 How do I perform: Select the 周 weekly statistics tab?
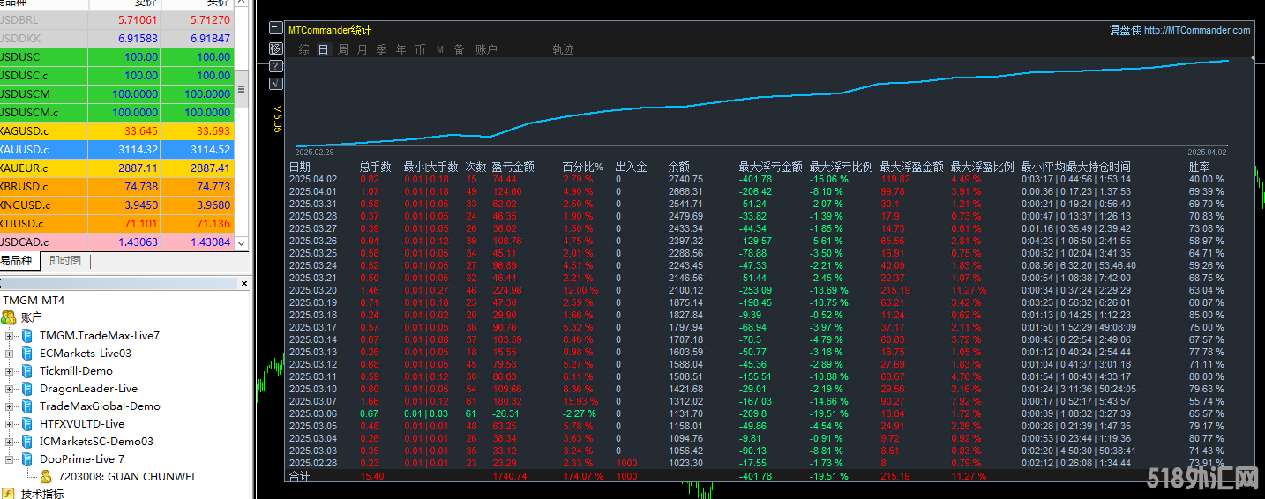(x=343, y=50)
